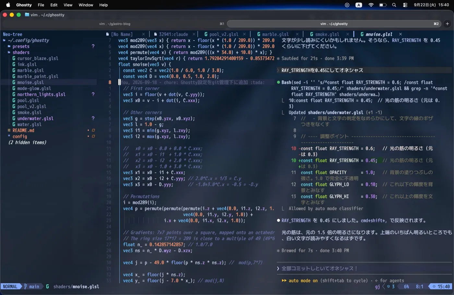The height and width of the screenshot is (295, 454).
Task: Click the NORMAL mode indicator in statusline
Action: [10, 287]
